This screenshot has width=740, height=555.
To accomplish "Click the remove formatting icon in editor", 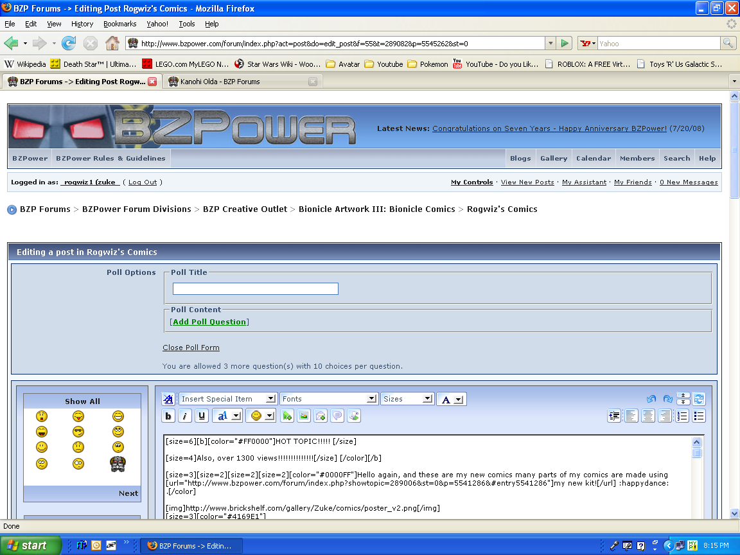I will pyautogui.click(x=168, y=399).
